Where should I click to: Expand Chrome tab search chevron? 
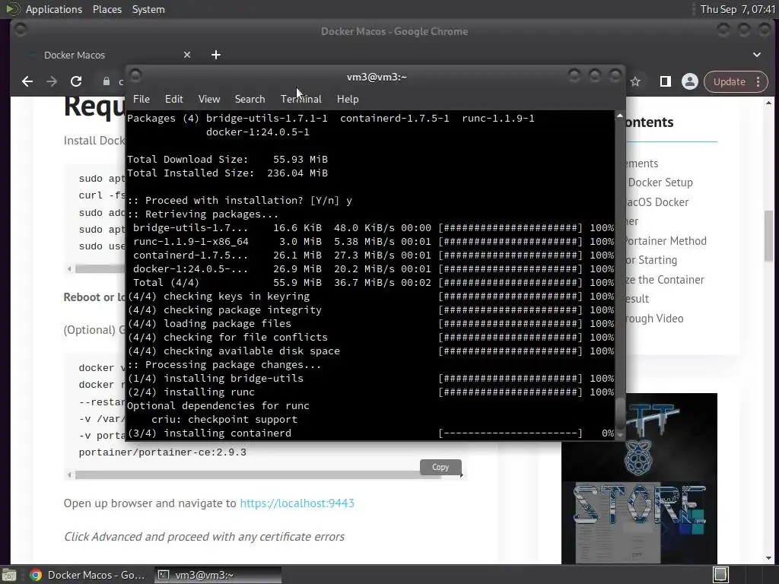[757, 55]
